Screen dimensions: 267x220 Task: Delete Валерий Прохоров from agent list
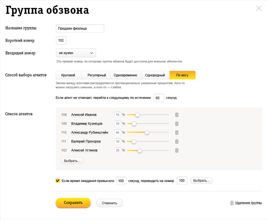(x=177, y=141)
